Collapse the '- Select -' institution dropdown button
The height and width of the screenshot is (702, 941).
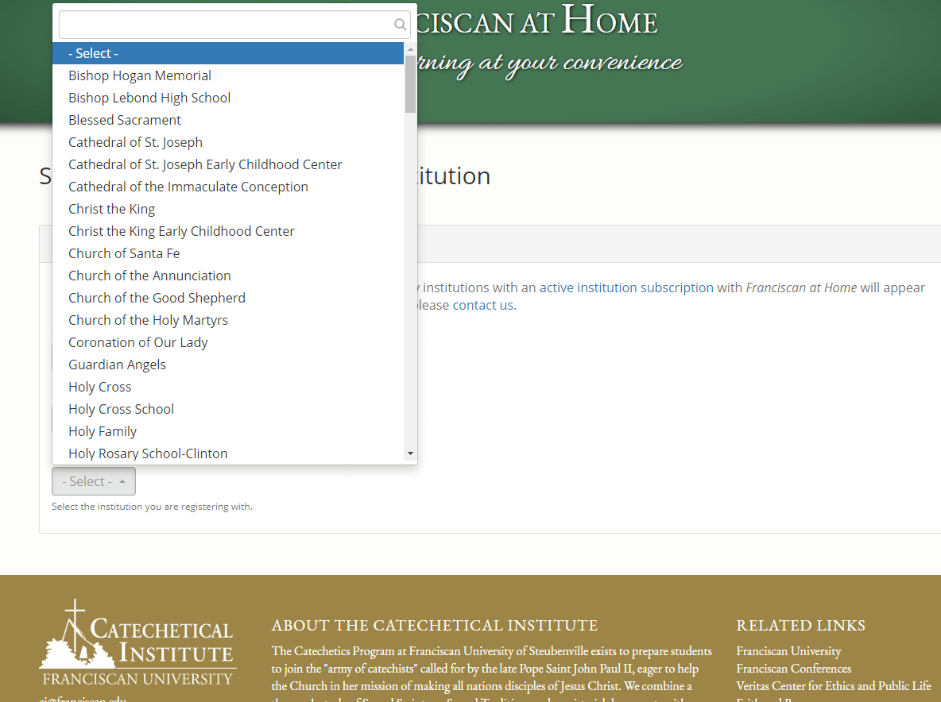coord(94,481)
